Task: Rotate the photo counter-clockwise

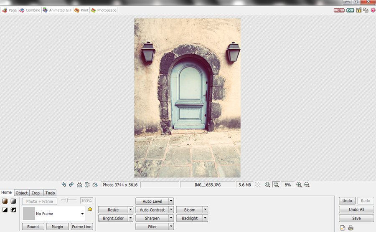Action: [x=64, y=184]
